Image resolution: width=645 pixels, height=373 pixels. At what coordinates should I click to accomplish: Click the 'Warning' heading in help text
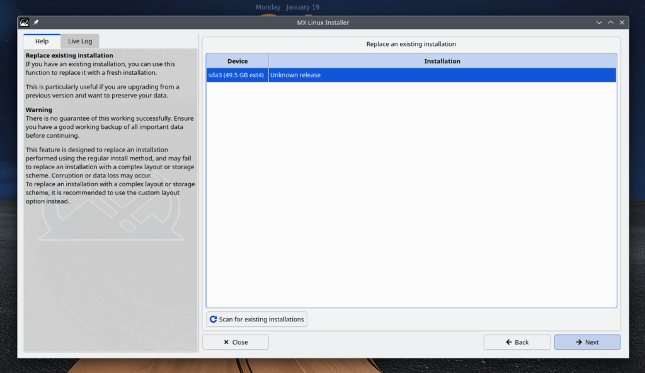pyautogui.click(x=38, y=109)
